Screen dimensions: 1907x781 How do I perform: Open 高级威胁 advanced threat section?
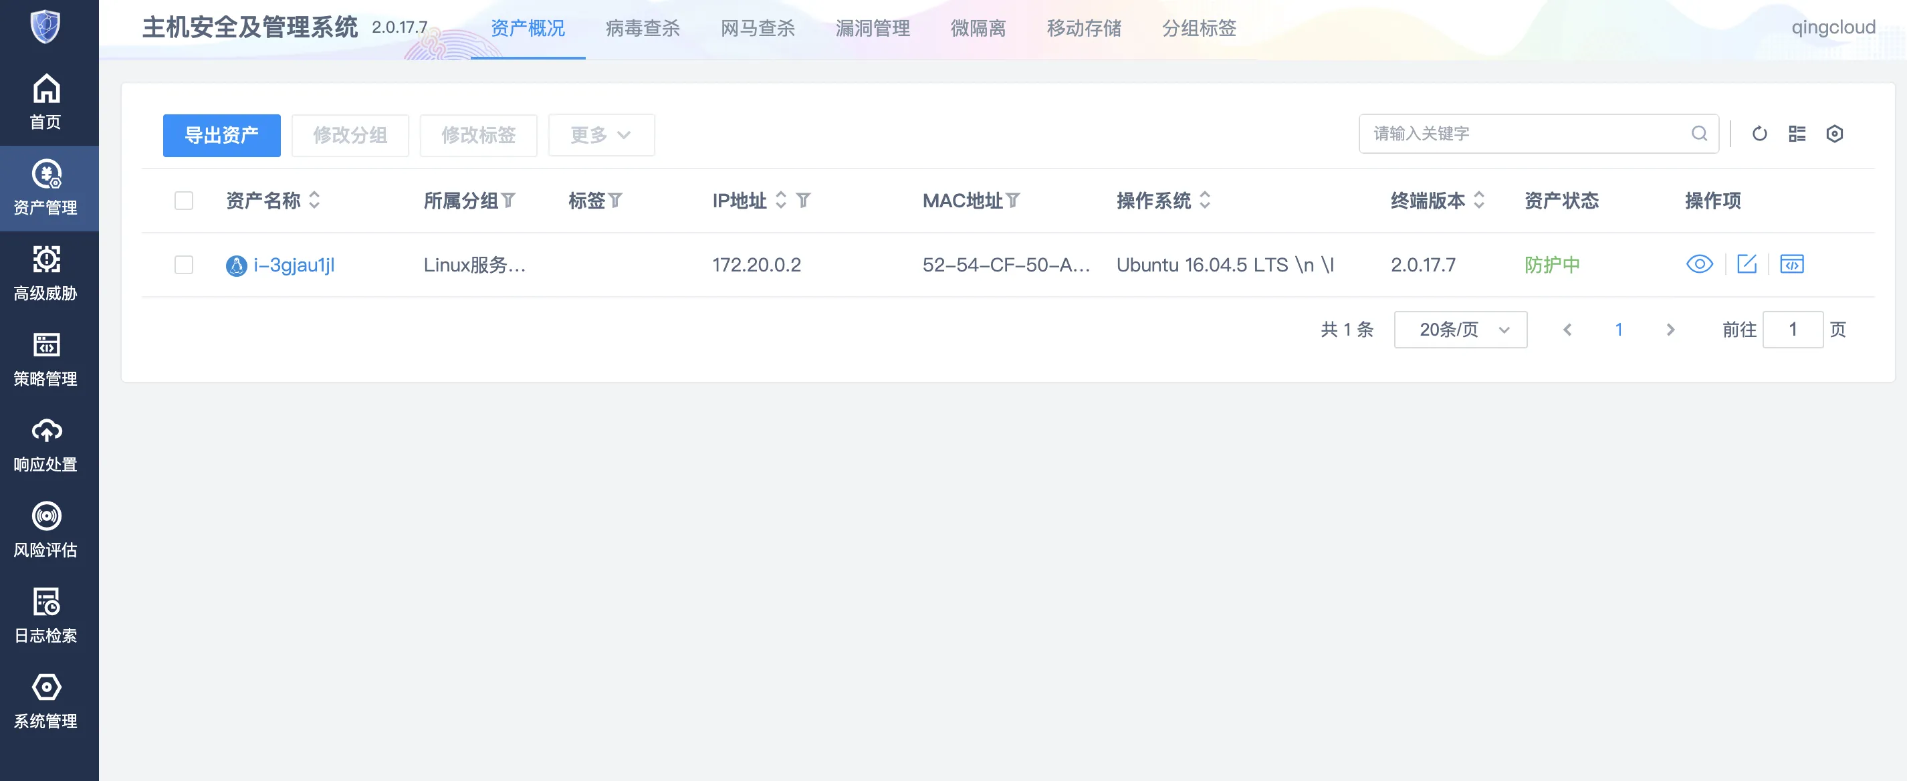(46, 272)
